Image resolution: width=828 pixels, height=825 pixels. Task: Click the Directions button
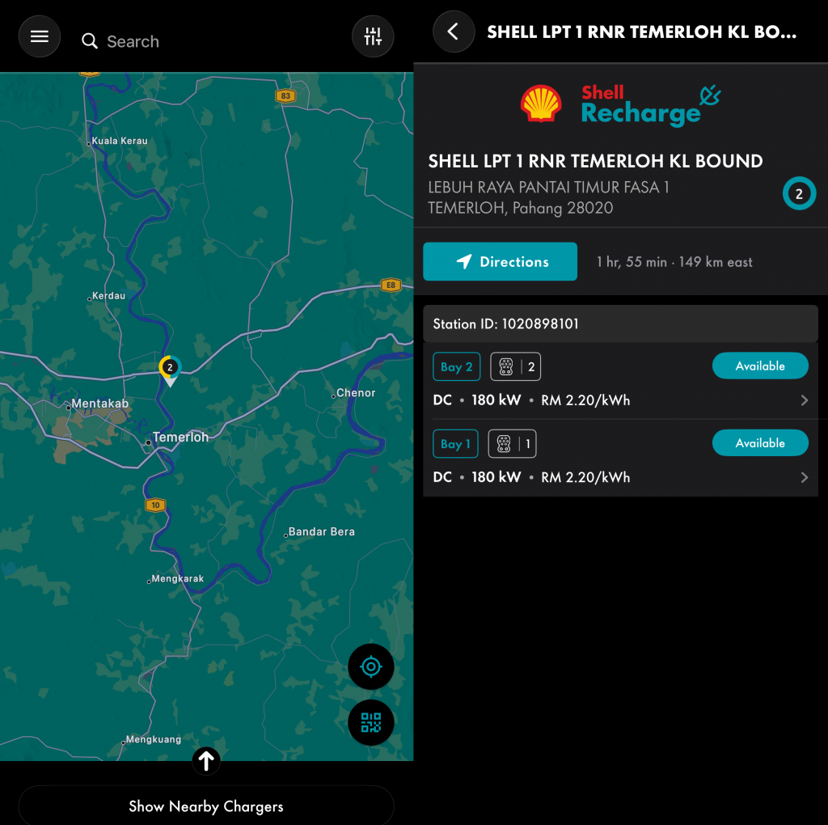tap(500, 261)
